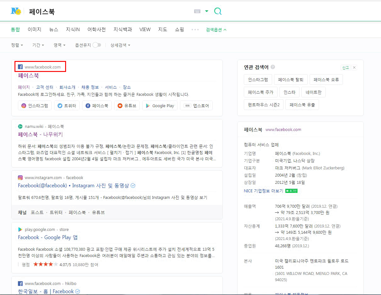Select related search 인스타
This screenshot has width=381, height=295.
289,92
